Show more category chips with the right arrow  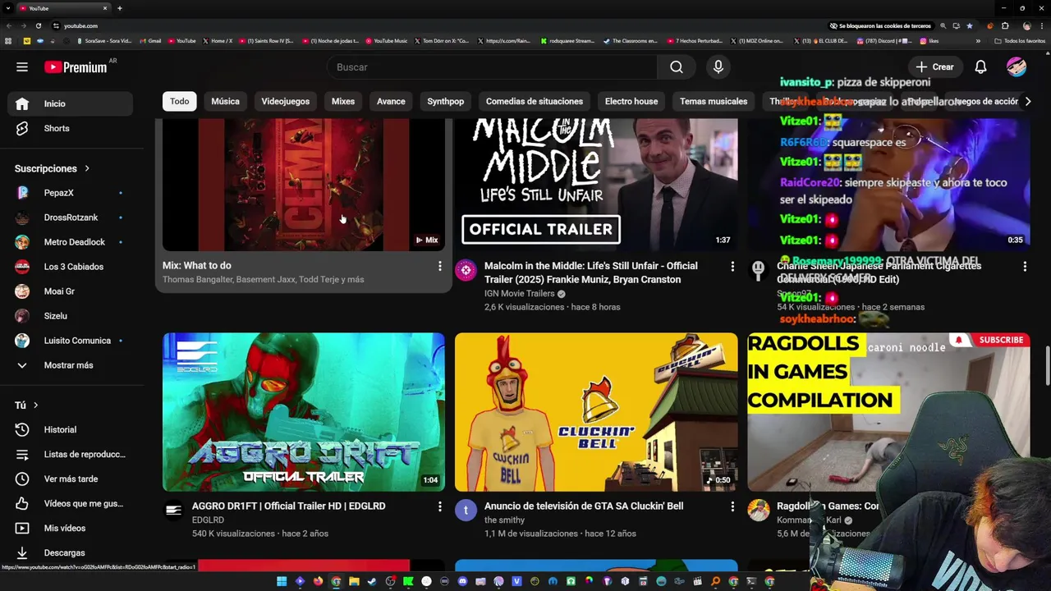point(1028,101)
